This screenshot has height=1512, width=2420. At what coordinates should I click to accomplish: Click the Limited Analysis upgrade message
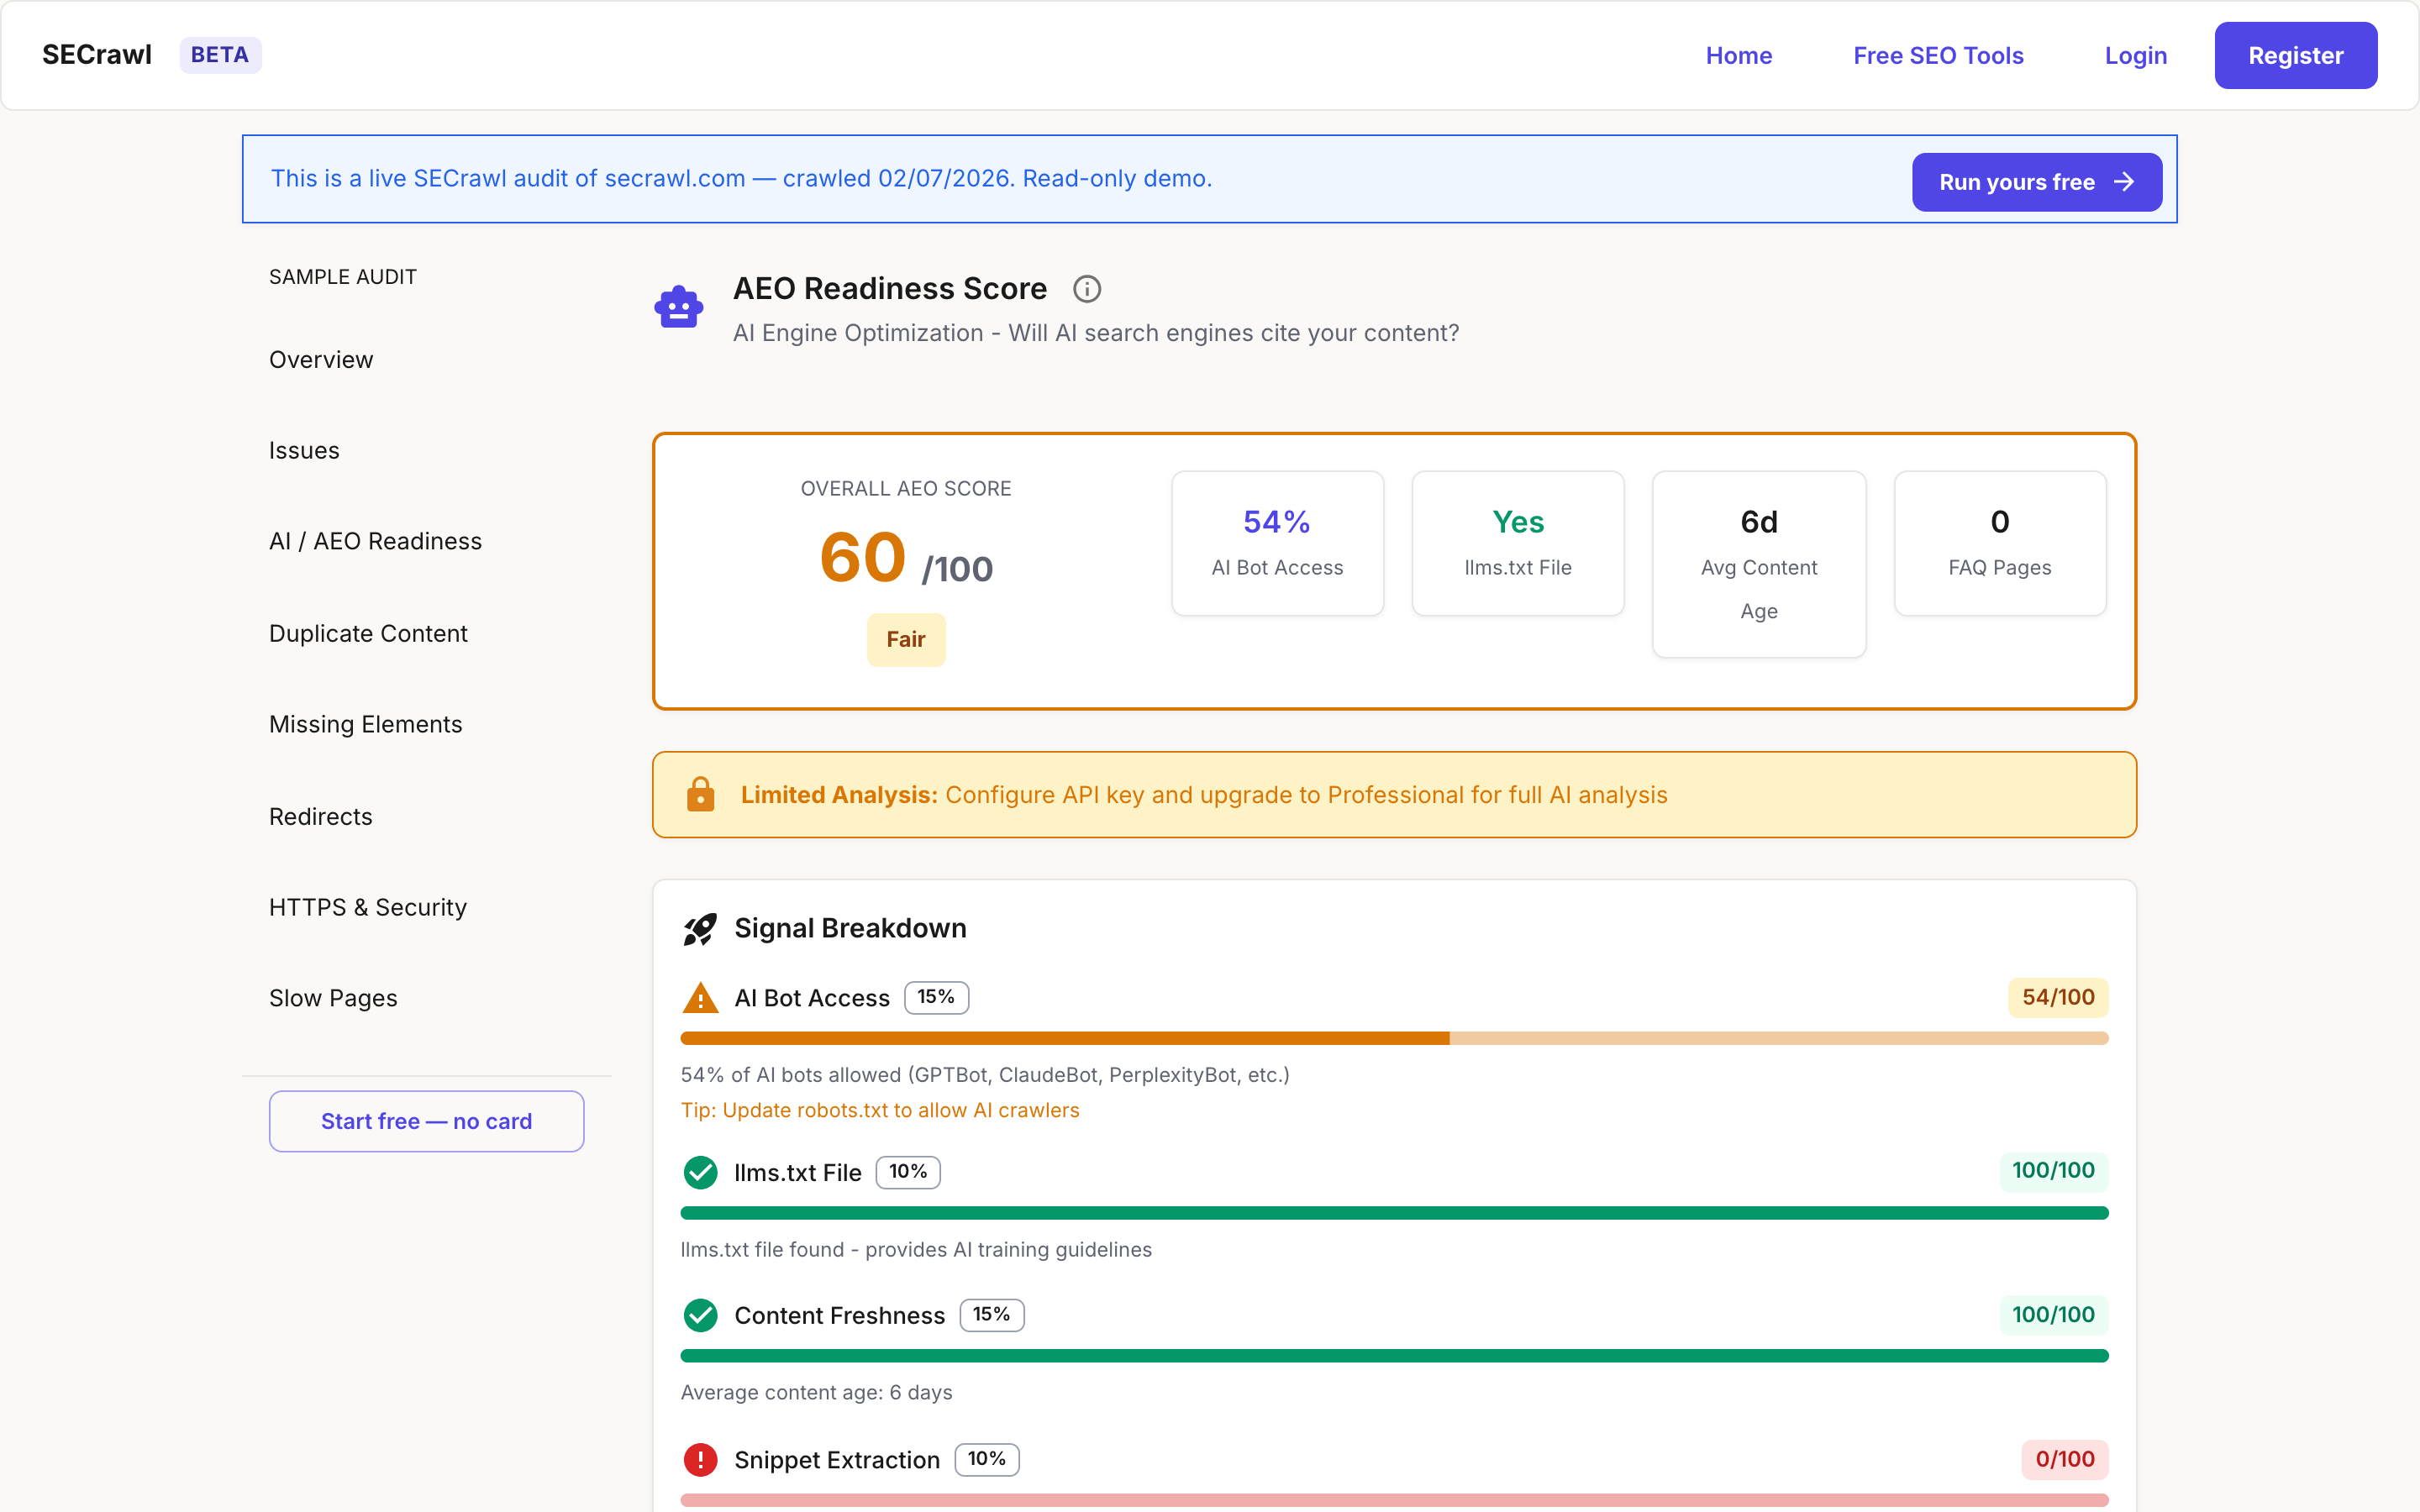tap(1204, 795)
